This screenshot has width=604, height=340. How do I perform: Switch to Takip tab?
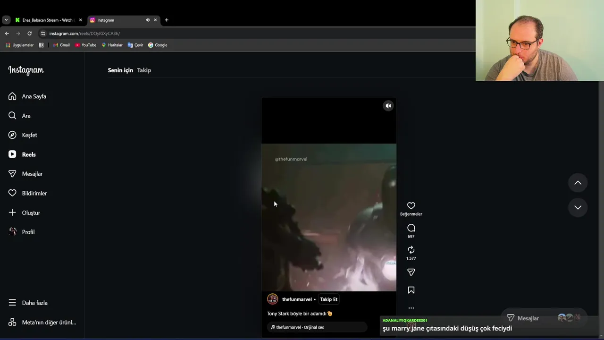tap(144, 70)
